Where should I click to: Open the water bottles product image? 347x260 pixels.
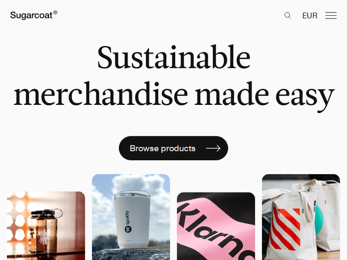(46, 226)
